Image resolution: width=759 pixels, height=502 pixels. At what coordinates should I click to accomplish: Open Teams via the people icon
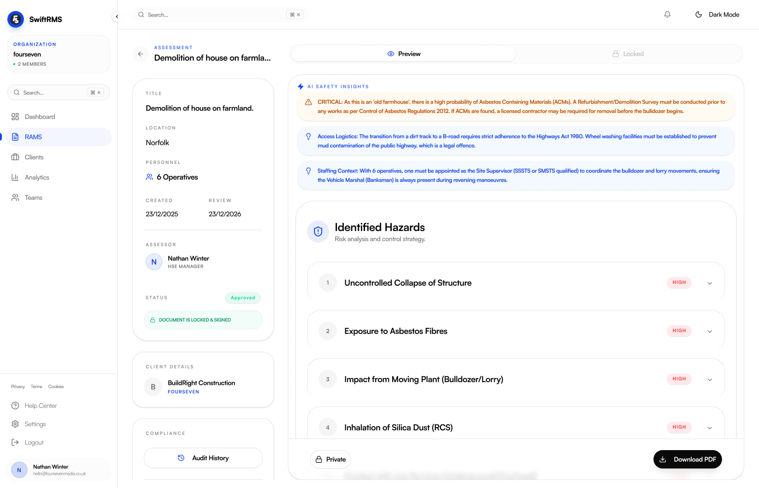(x=15, y=197)
